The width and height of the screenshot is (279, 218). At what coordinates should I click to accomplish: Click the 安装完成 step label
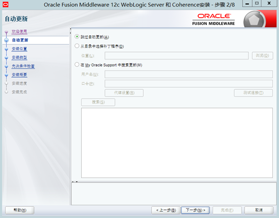pos(19,92)
